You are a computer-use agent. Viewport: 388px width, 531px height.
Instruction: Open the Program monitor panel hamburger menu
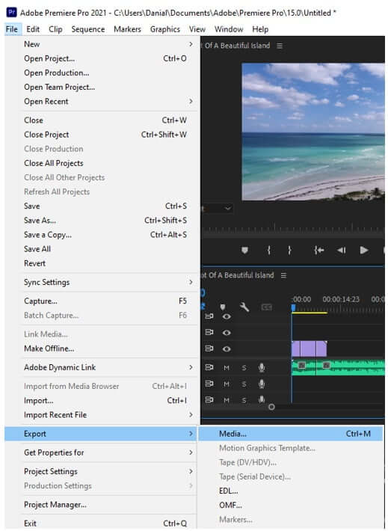280,46
